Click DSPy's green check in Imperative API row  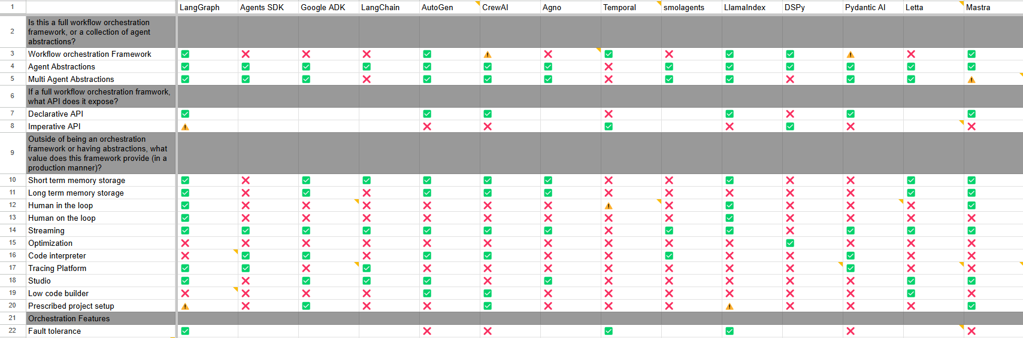[x=790, y=126]
